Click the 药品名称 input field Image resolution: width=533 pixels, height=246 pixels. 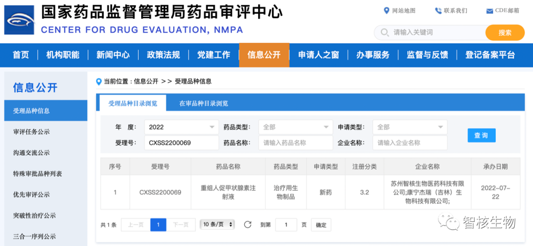pos(295,143)
